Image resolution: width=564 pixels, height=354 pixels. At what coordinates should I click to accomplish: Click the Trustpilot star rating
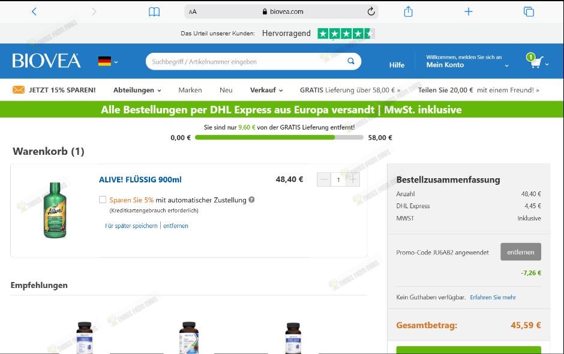(345, 34)
